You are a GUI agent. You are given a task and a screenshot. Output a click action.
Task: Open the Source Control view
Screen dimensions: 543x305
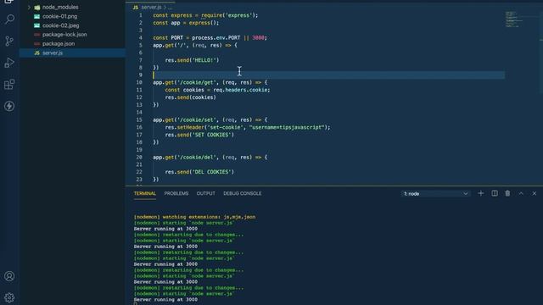(x=9, y=42)
